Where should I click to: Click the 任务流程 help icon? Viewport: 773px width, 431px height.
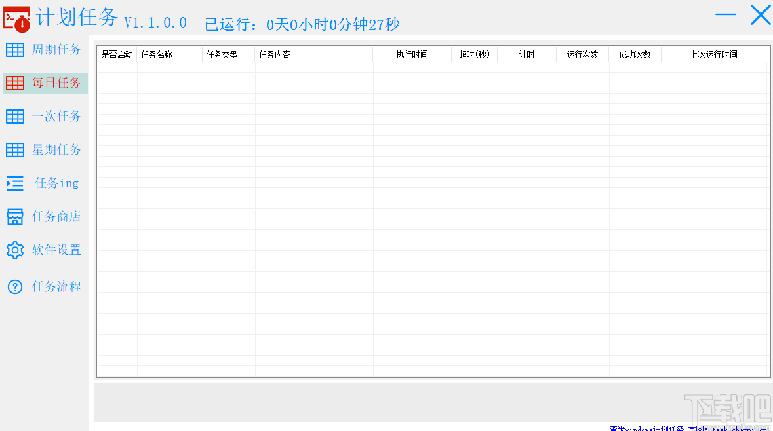pos(15,286)
